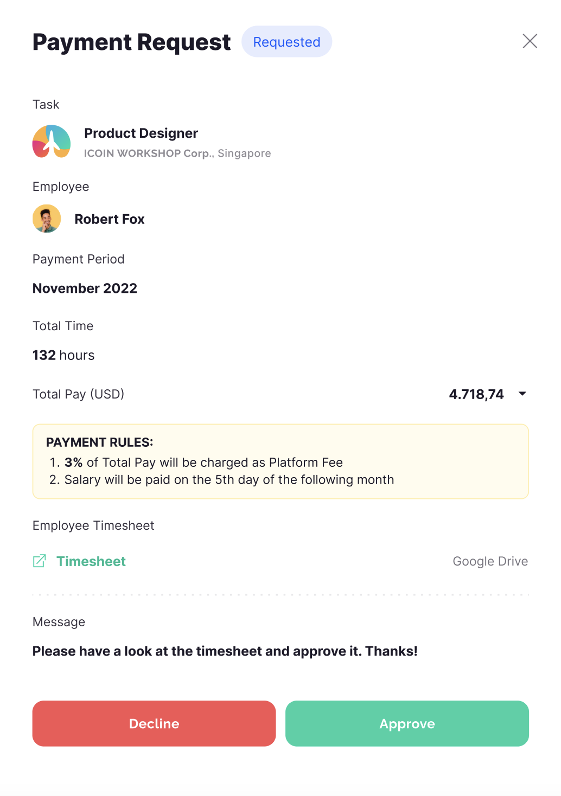
Task: Click the Payment Request heading
Action: 131,42
